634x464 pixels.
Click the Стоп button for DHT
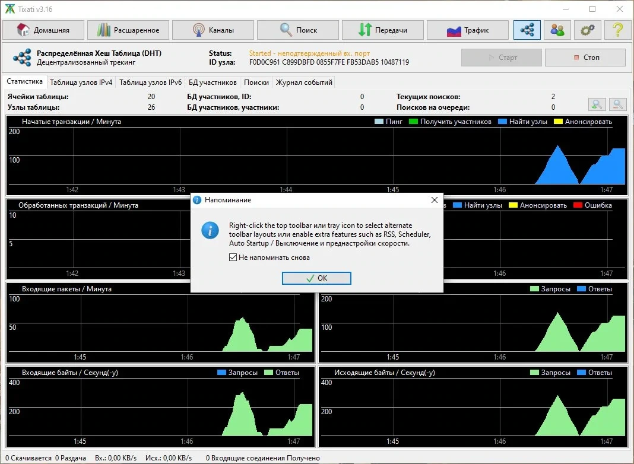coord(585,58)
